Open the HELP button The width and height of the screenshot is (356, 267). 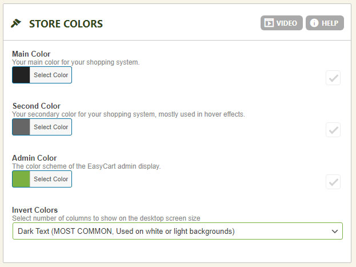point(325,23)
